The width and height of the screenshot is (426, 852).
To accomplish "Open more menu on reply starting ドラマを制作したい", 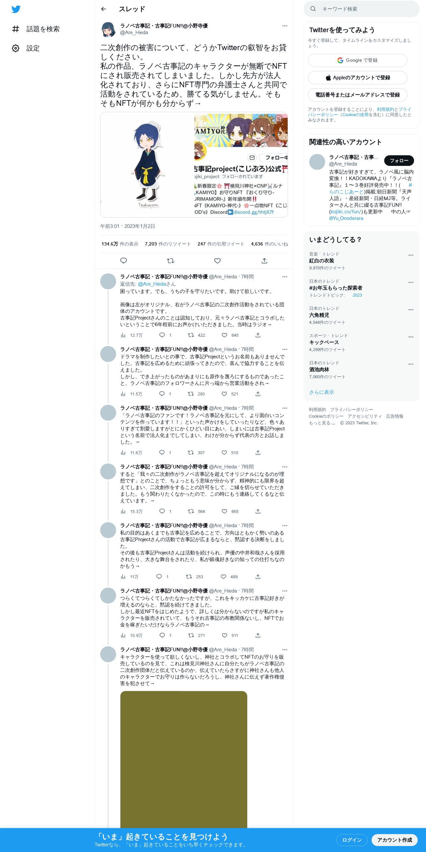I will pyautogui.click(x=285, y=349).
